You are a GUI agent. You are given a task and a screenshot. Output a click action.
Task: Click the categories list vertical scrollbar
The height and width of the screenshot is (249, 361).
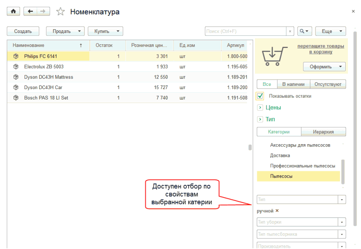[342, 169]
